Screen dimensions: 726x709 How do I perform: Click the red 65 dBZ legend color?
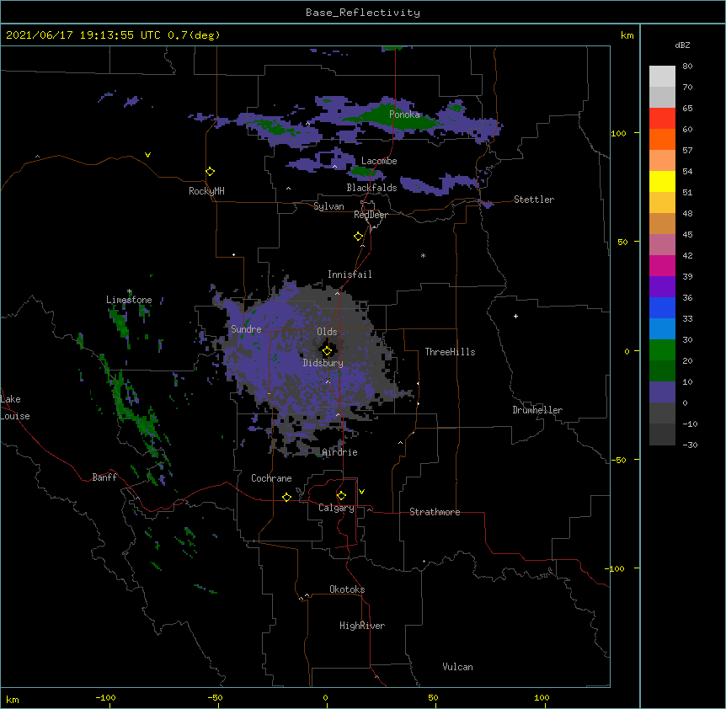point(662,119)
